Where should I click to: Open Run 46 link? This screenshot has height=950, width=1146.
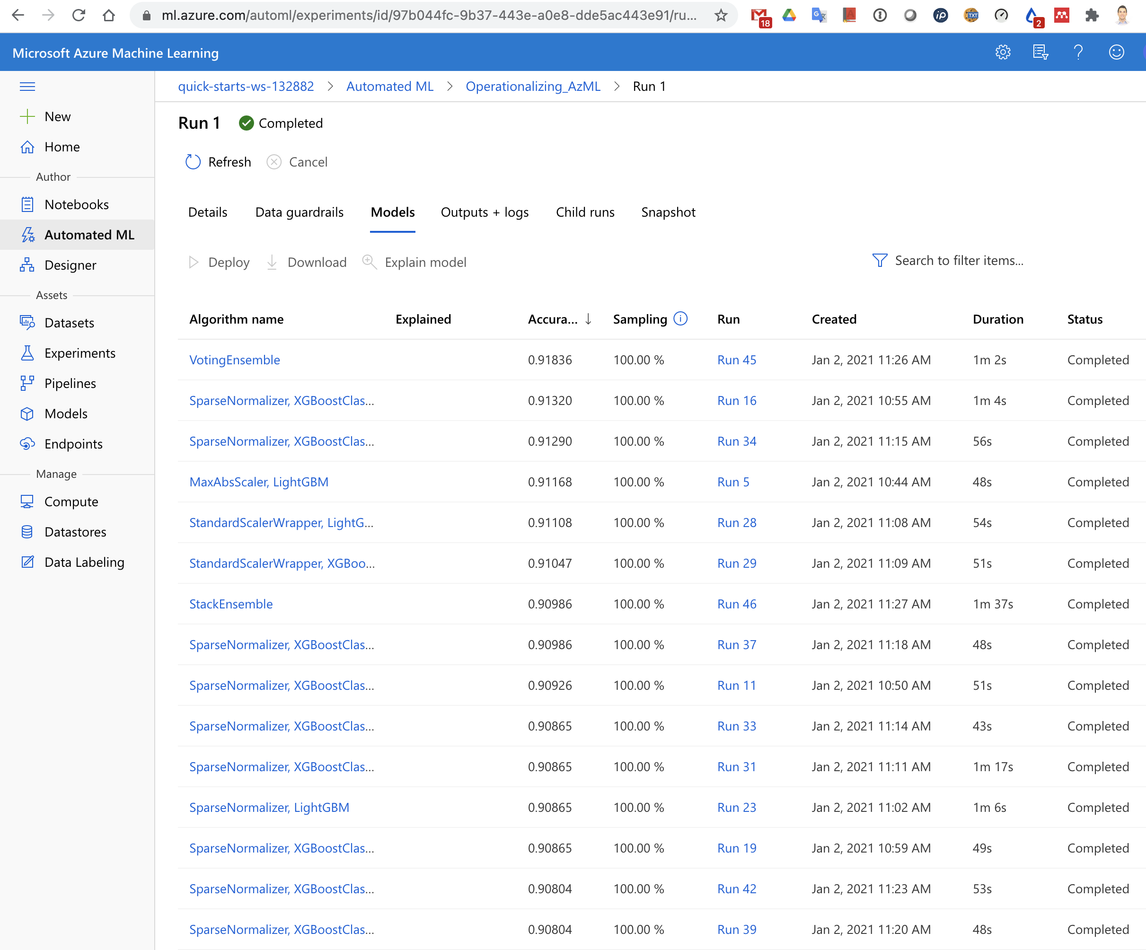click(x=736, y=604)
